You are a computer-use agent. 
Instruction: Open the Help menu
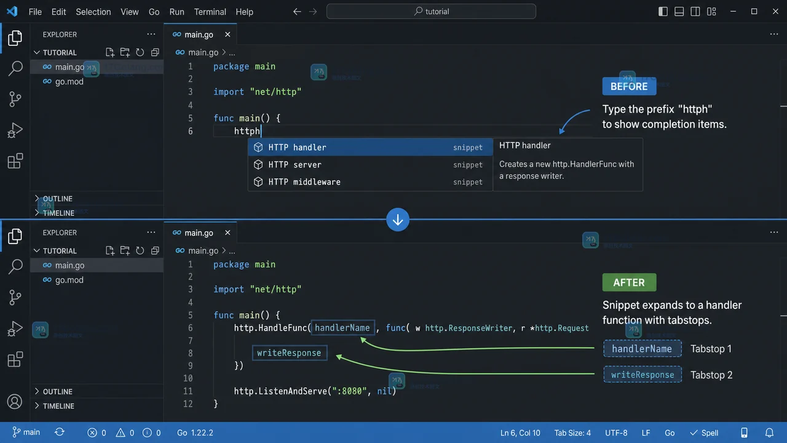(x=244, y=12)
